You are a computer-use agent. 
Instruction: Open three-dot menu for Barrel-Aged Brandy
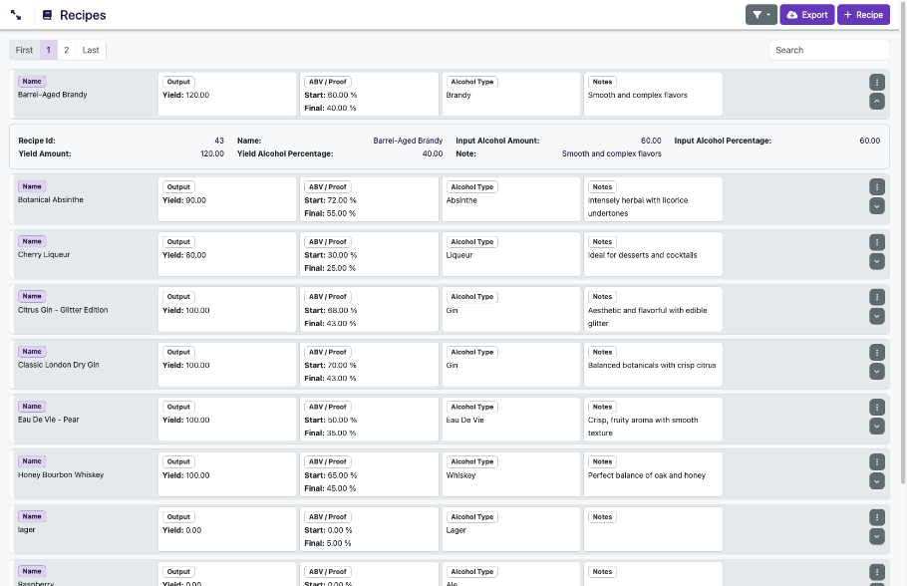click(x=877, y=82)
